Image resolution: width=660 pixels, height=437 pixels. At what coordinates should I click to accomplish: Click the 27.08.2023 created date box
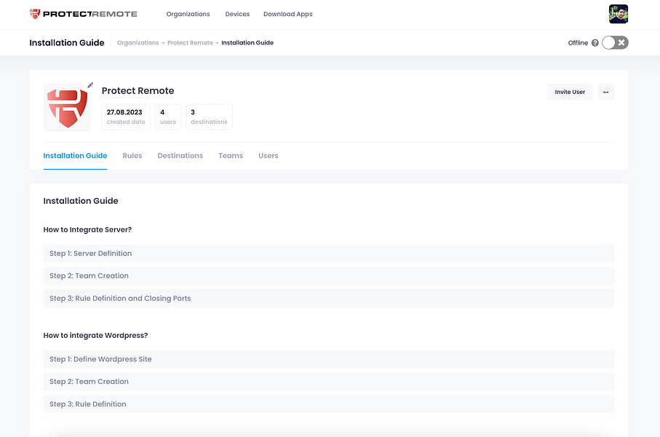point(126,117)
